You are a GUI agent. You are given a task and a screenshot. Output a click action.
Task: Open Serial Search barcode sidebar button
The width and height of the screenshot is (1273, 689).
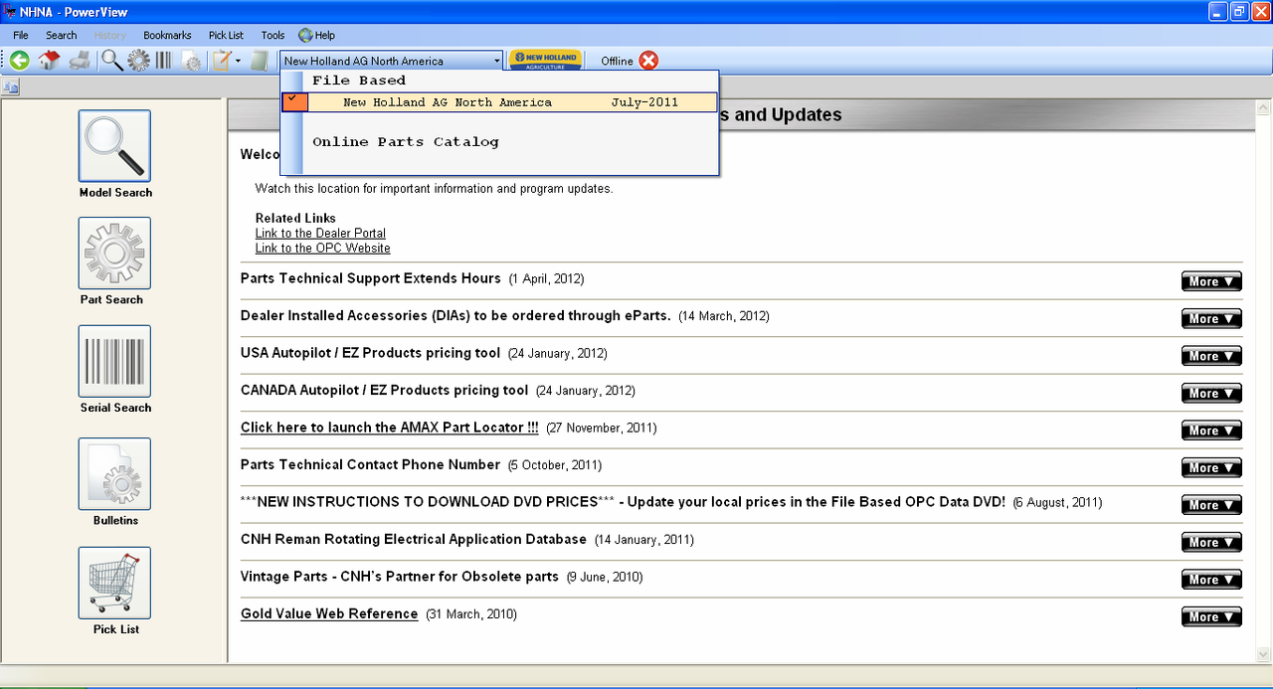pyautogui.click(x=114, y=361)
